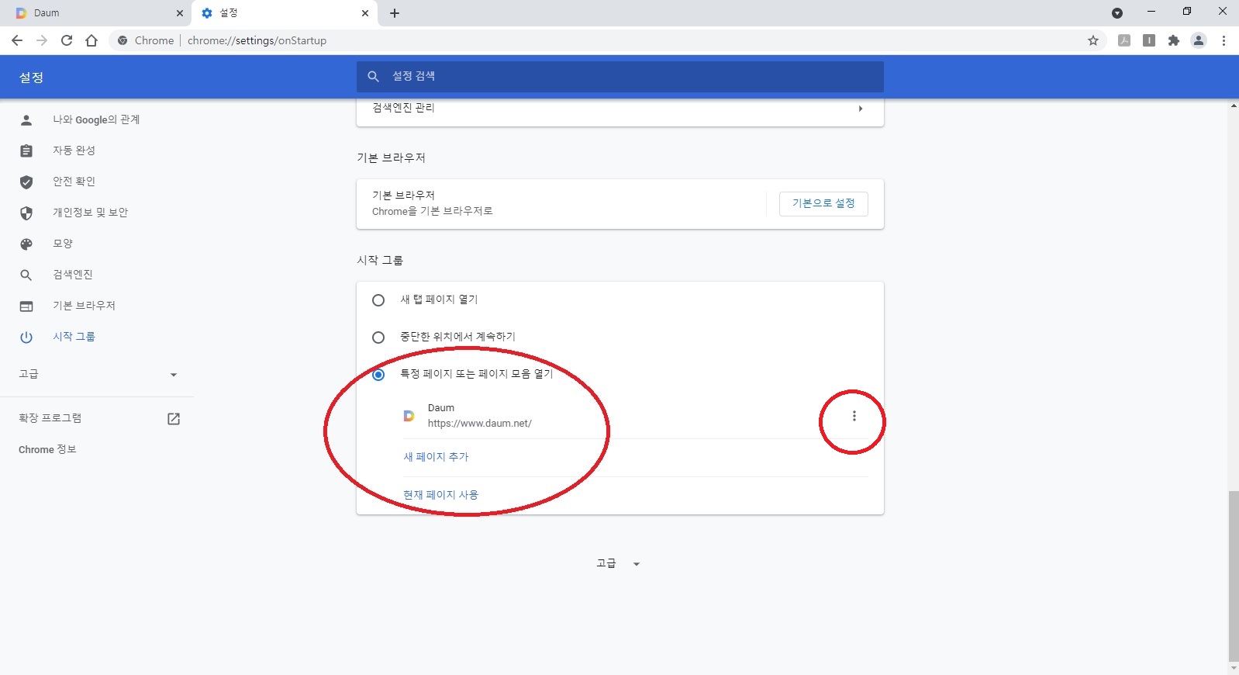Click the vertical scrollbar thumb
Image resolution: width=1239 pixels, height=675 pixels.
(1233, 575)
